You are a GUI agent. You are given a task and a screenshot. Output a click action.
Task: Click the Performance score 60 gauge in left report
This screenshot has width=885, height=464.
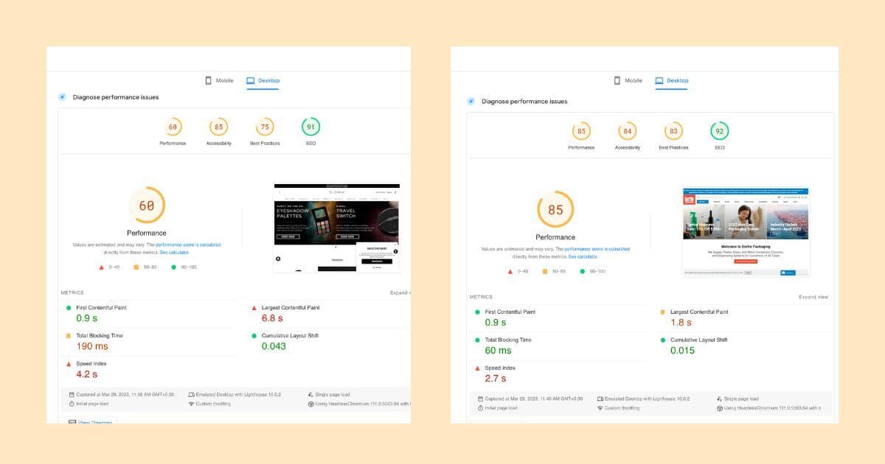[x=173, y=127]
